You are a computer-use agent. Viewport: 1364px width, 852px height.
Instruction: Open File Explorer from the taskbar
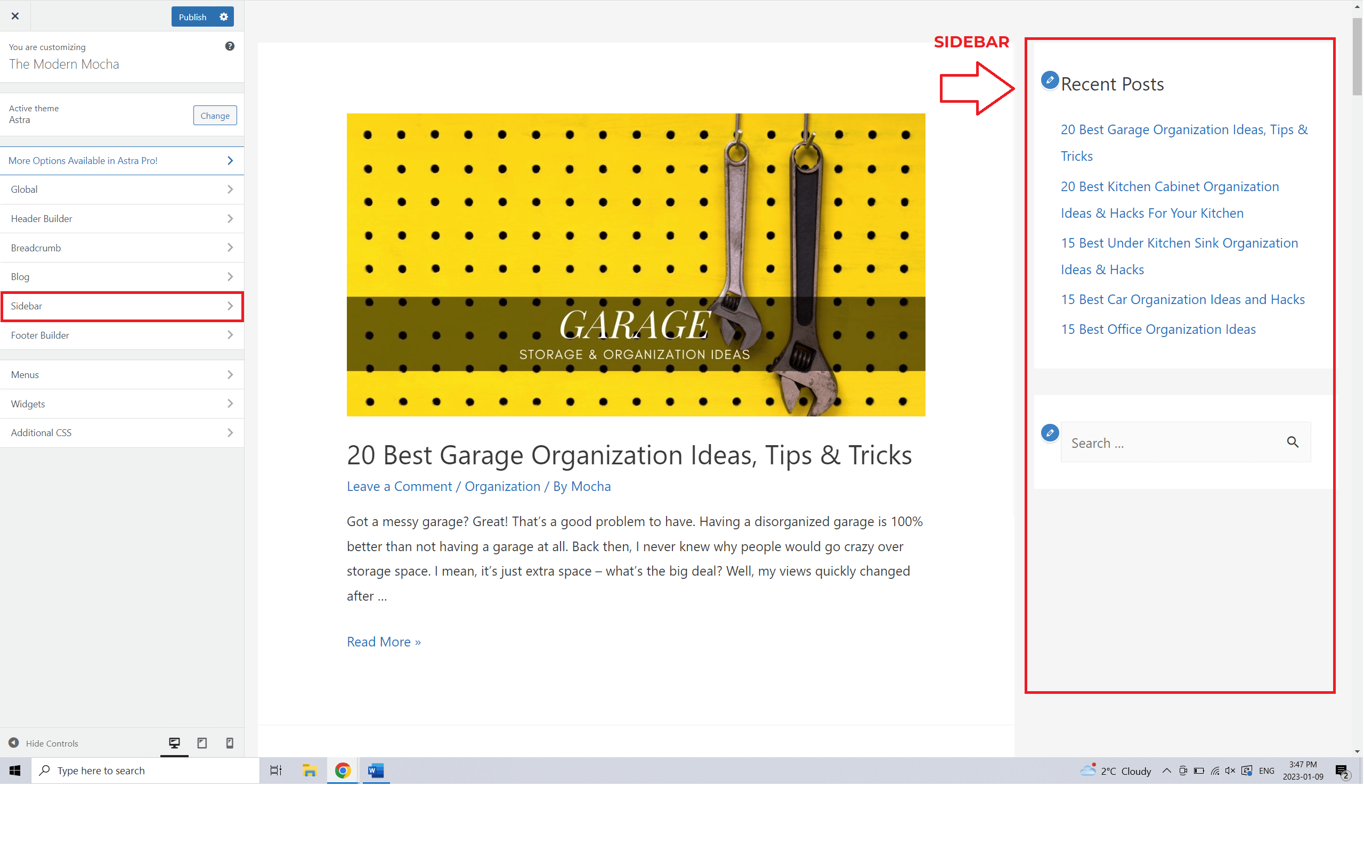coord(310,771)
